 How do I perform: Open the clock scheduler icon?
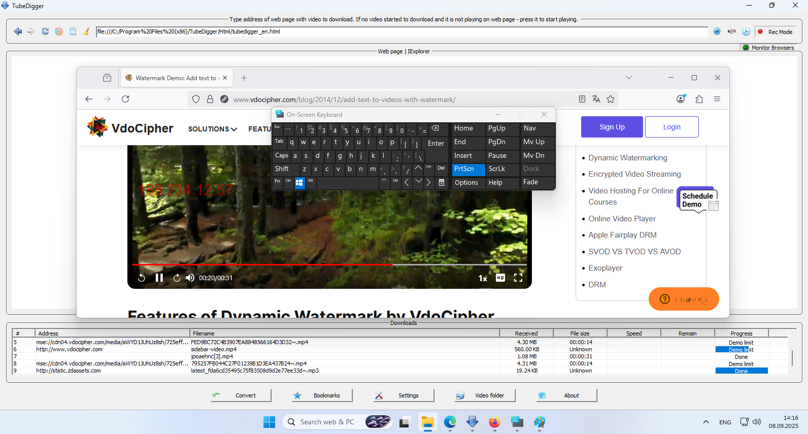[x=746, y=31]
